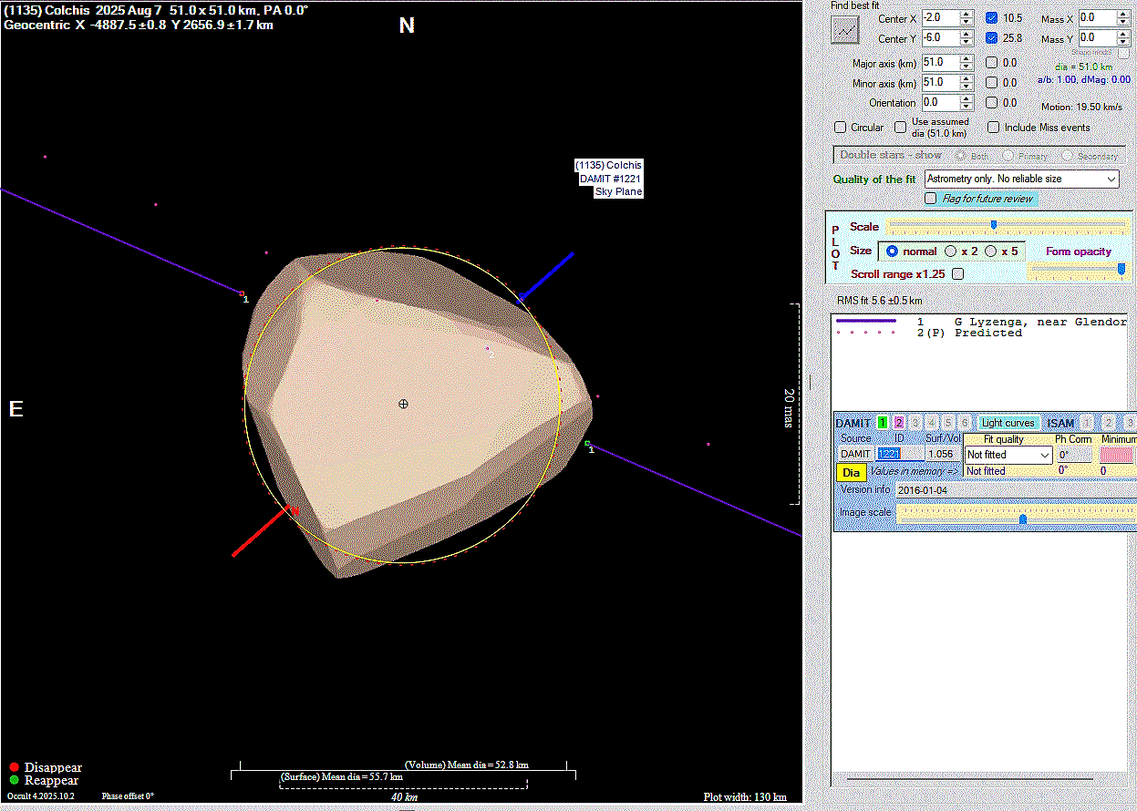Check Flag for future review

(x=931, y=198)
